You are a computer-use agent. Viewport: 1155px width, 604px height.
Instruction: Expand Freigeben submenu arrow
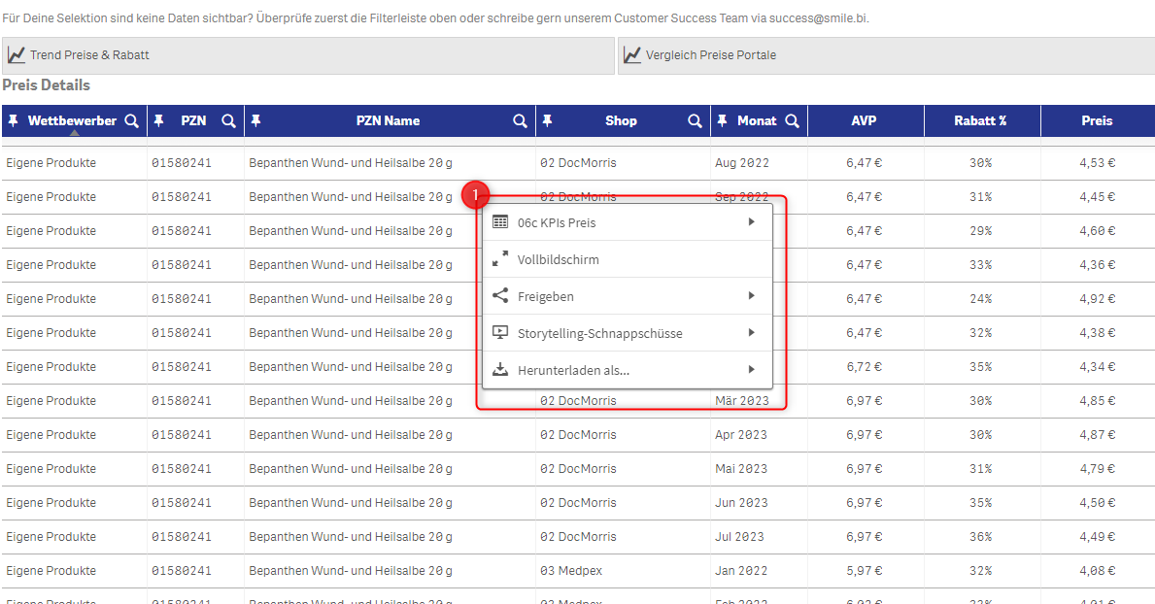pos(751,296)
